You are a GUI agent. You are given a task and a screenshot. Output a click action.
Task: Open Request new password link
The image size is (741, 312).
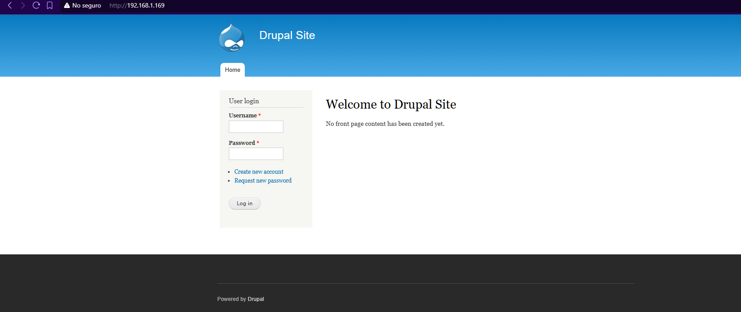click(263, 180)
